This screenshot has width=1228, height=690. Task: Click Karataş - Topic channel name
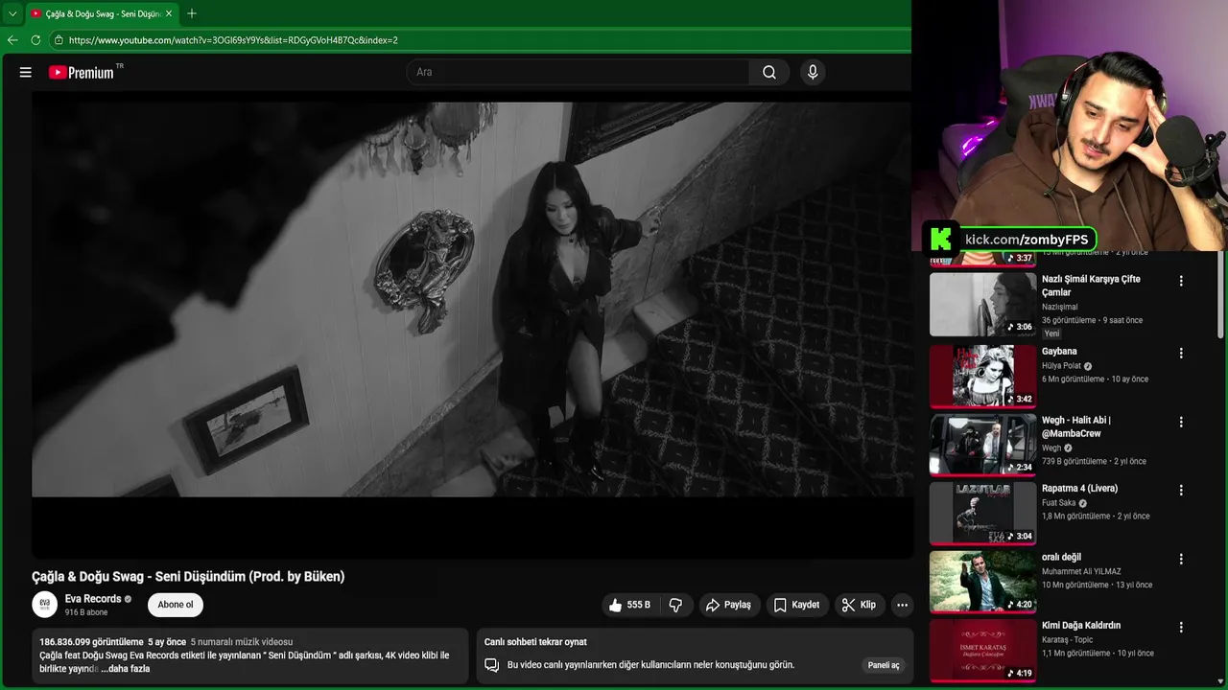pos(1067,640)
